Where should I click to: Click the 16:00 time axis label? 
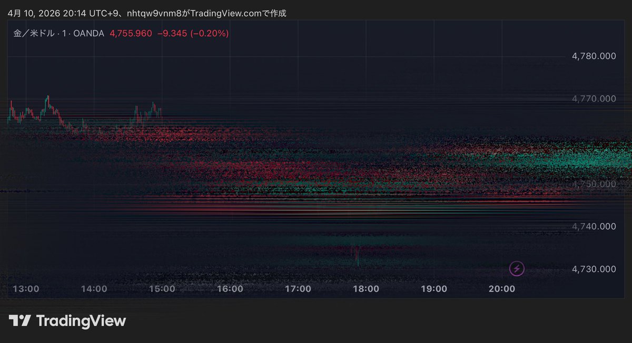click(x=230, y=289)
